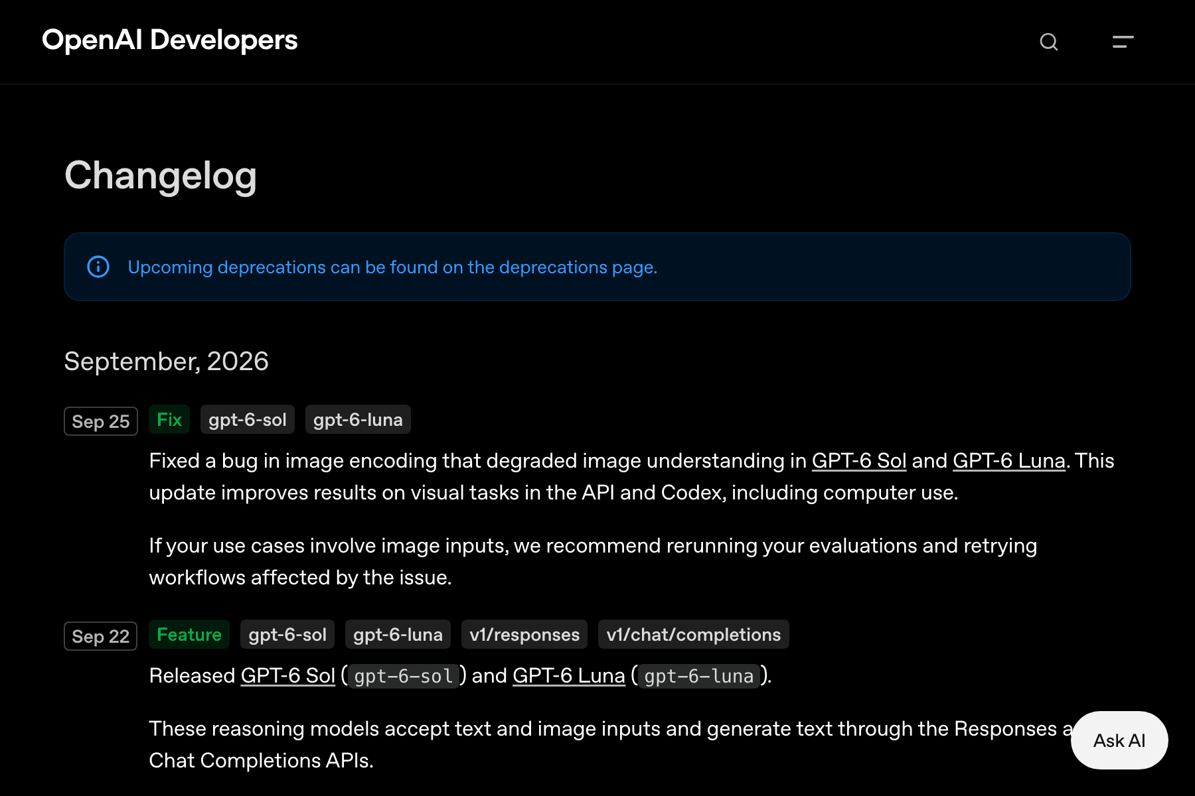The width and height of the screenshot is (1195, 796).
Task: Go to OpenAI Developers home logo
Action: point(170,40)
